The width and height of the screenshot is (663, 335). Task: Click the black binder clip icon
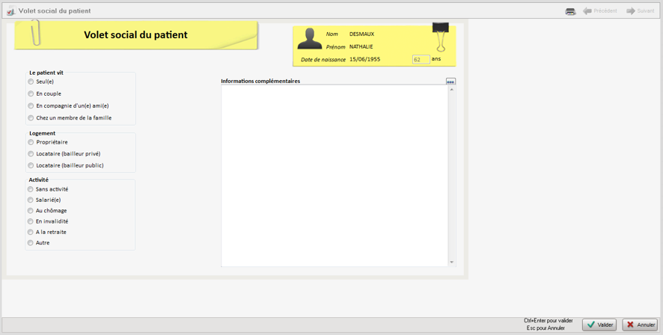tap(440, 35)
